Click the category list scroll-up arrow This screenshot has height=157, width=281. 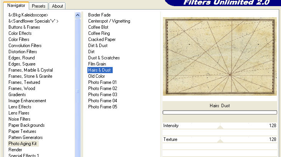77,15
